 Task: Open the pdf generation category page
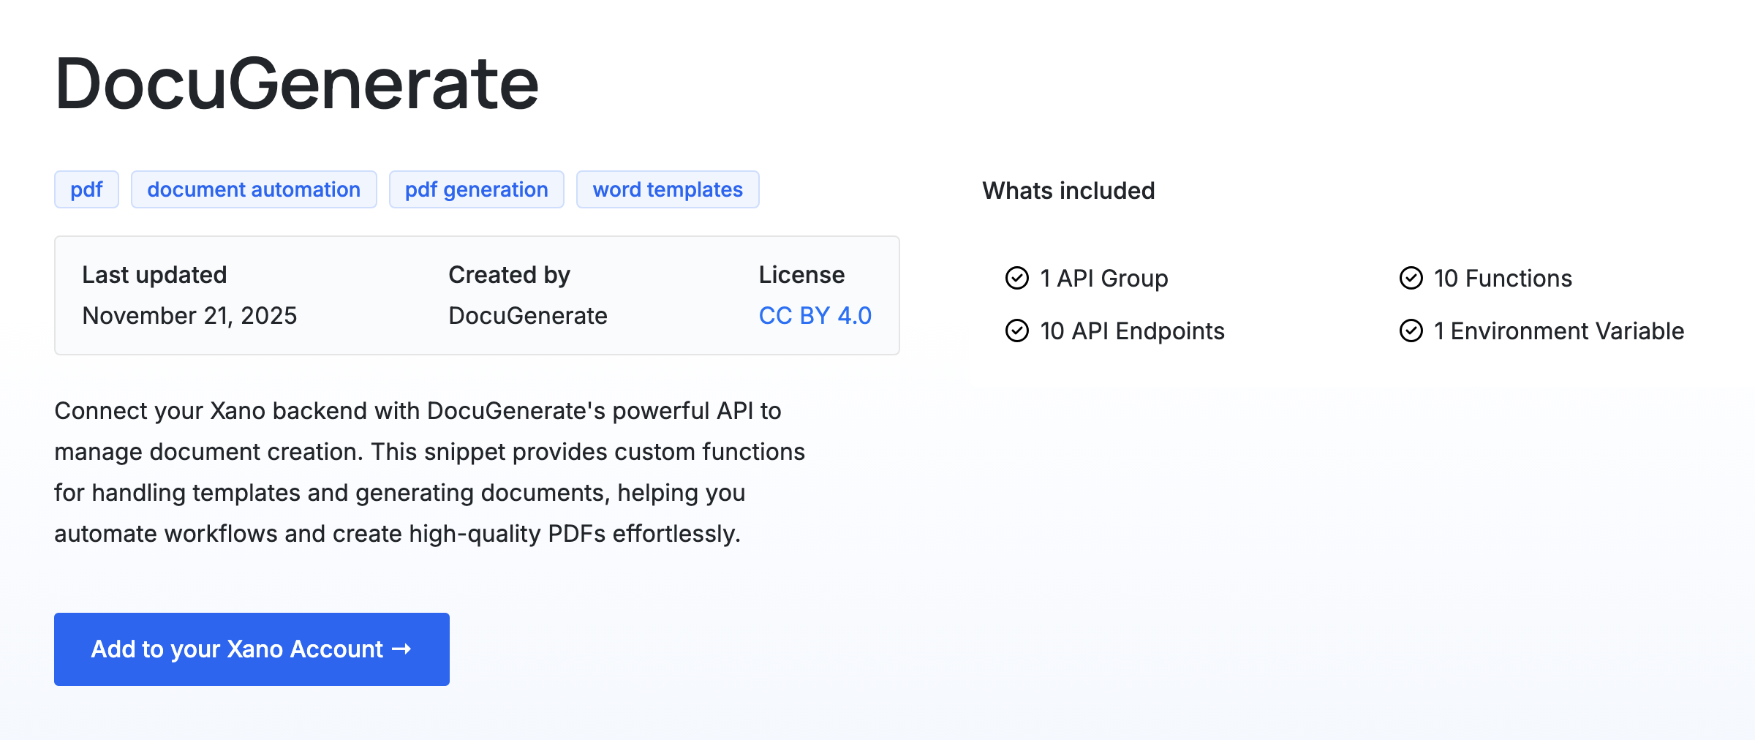476,189
